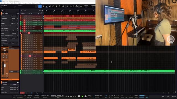Click the automation curve icon
Image resolution: width=177 pixels, height=99 pixels.
25,10
